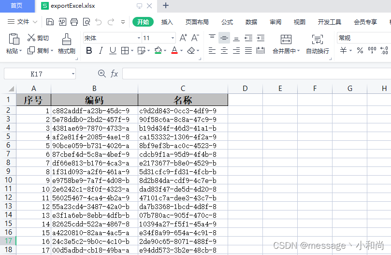Screen dimensions: 391x255
Task: Increase font size with A+ icon
Action: tap(183, 38)
